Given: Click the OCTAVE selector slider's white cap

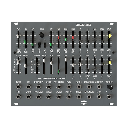Looking at the screenshot, I should (x=18, y=62).
